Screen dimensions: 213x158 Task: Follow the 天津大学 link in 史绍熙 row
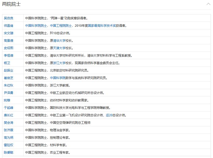tap(59, 48)
